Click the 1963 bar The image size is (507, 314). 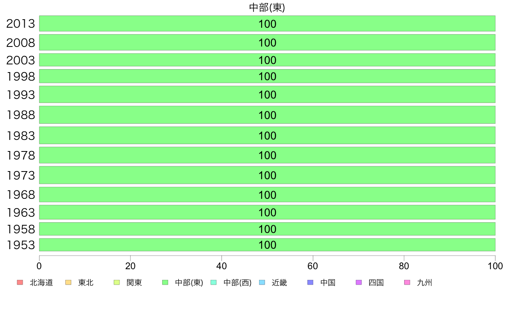tap(267, 212)
